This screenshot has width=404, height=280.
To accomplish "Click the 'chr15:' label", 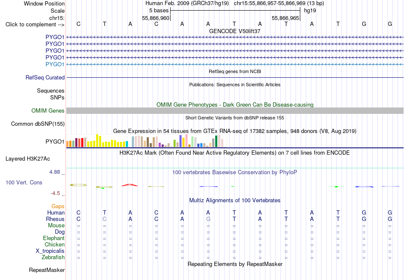I will [x=57, y=18].
